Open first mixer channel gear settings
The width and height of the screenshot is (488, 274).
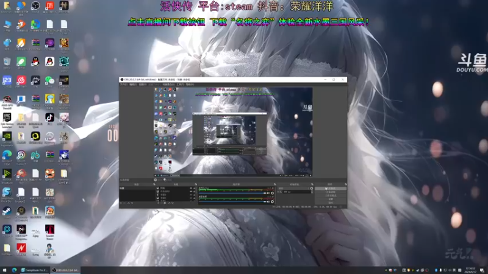(x=272, y=193)
